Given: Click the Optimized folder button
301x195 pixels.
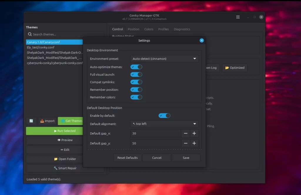Looking at the screenshot, I should click(x=235, y=68).
